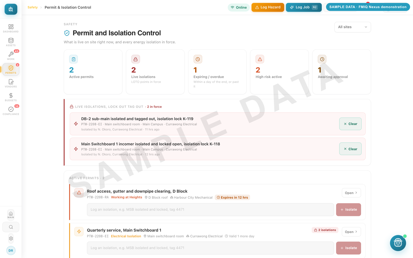Open settings gear in the sidebar
The image size is (413, 258).
[x=11, y=239]
